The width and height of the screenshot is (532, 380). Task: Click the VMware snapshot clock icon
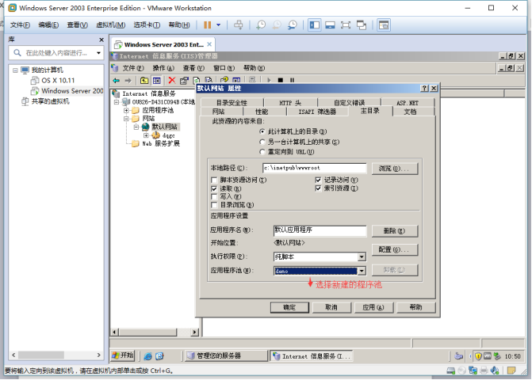(x=262, y=25)
